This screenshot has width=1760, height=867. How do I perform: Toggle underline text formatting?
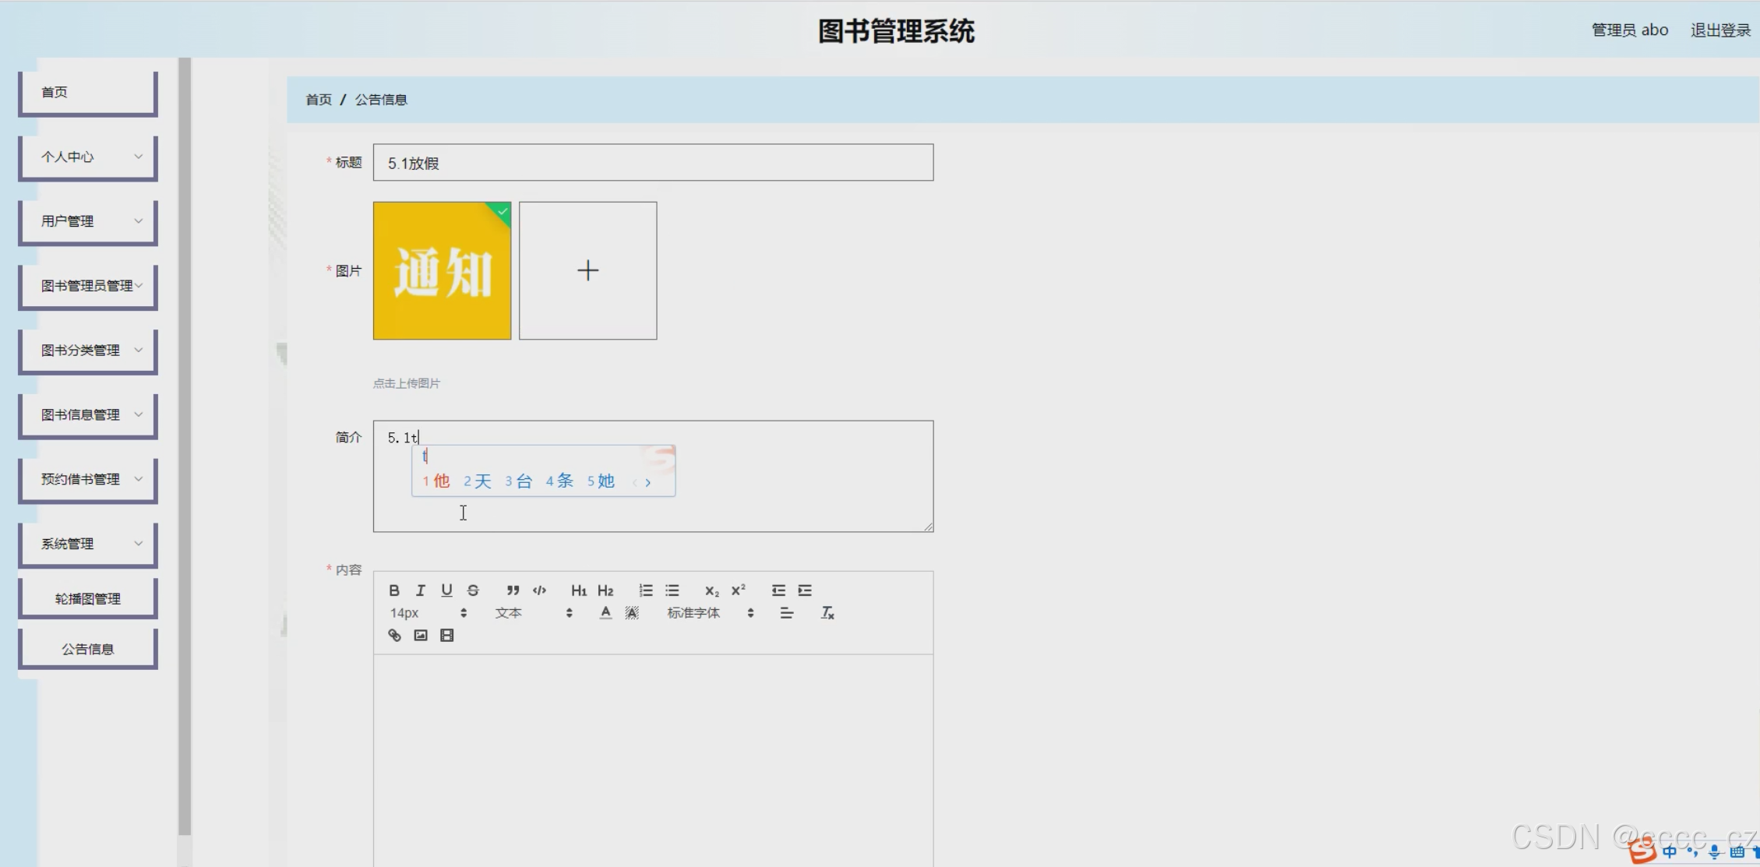click(446, 590)
